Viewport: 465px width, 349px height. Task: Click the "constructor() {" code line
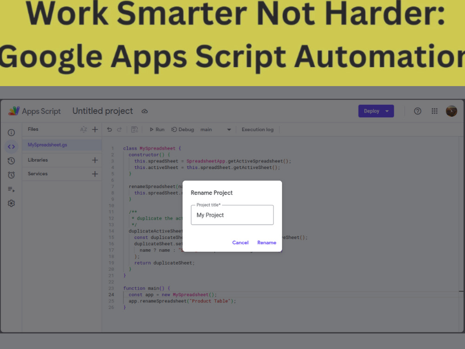coord(149,154)
